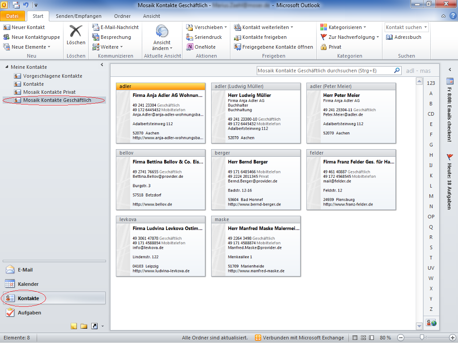Minimize the navigation pane arrow
458x343 pixels.
[x=102, y=65]
